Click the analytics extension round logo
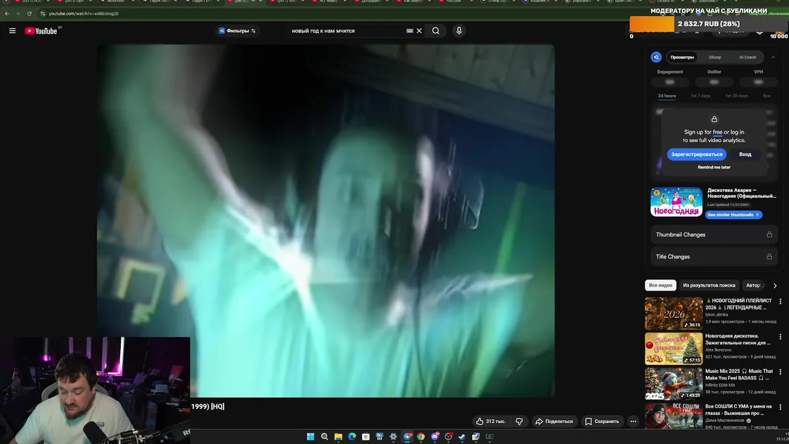 coord(656,57)
